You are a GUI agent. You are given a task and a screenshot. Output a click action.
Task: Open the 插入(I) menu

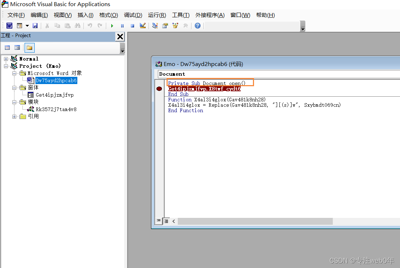pos(86,15)
